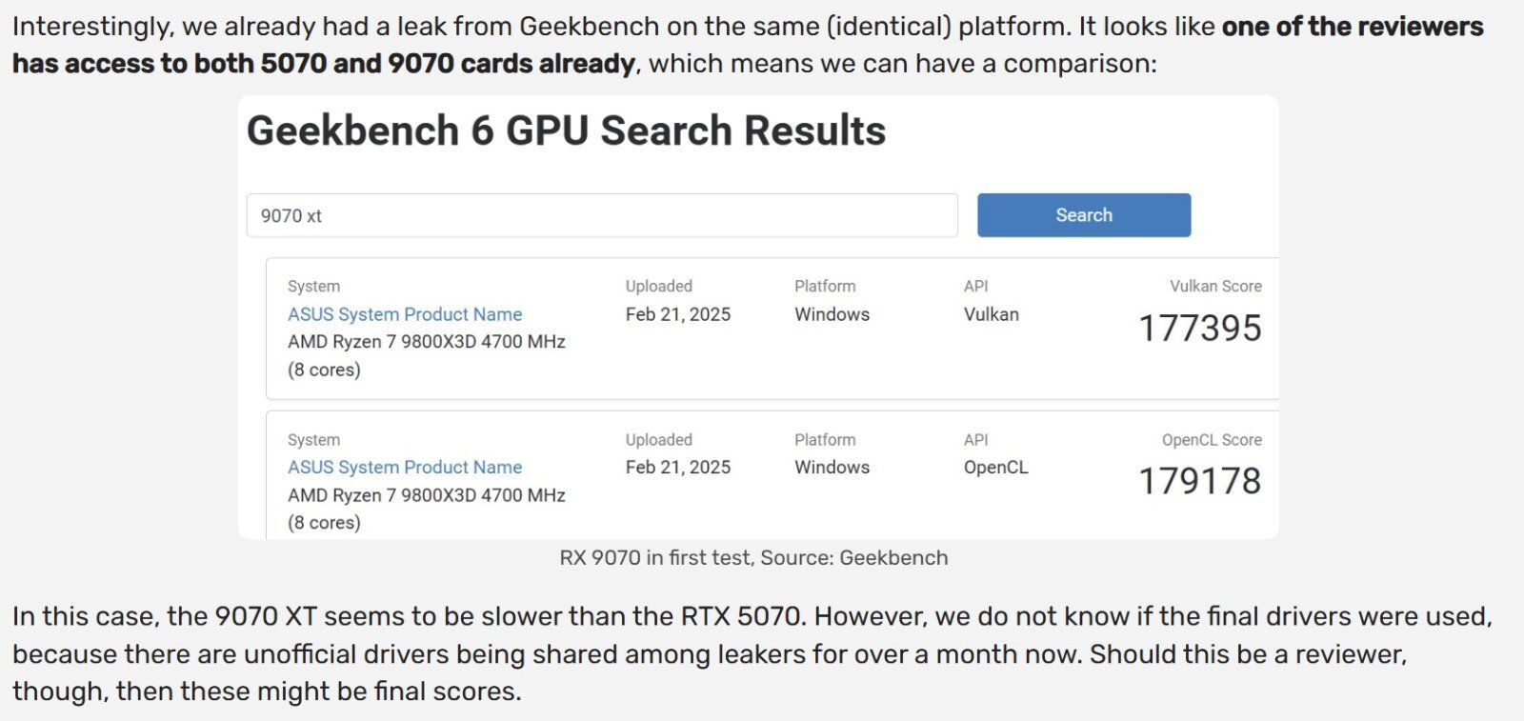
Task: Click the Search button
Action: click(x=1084, y=215)
